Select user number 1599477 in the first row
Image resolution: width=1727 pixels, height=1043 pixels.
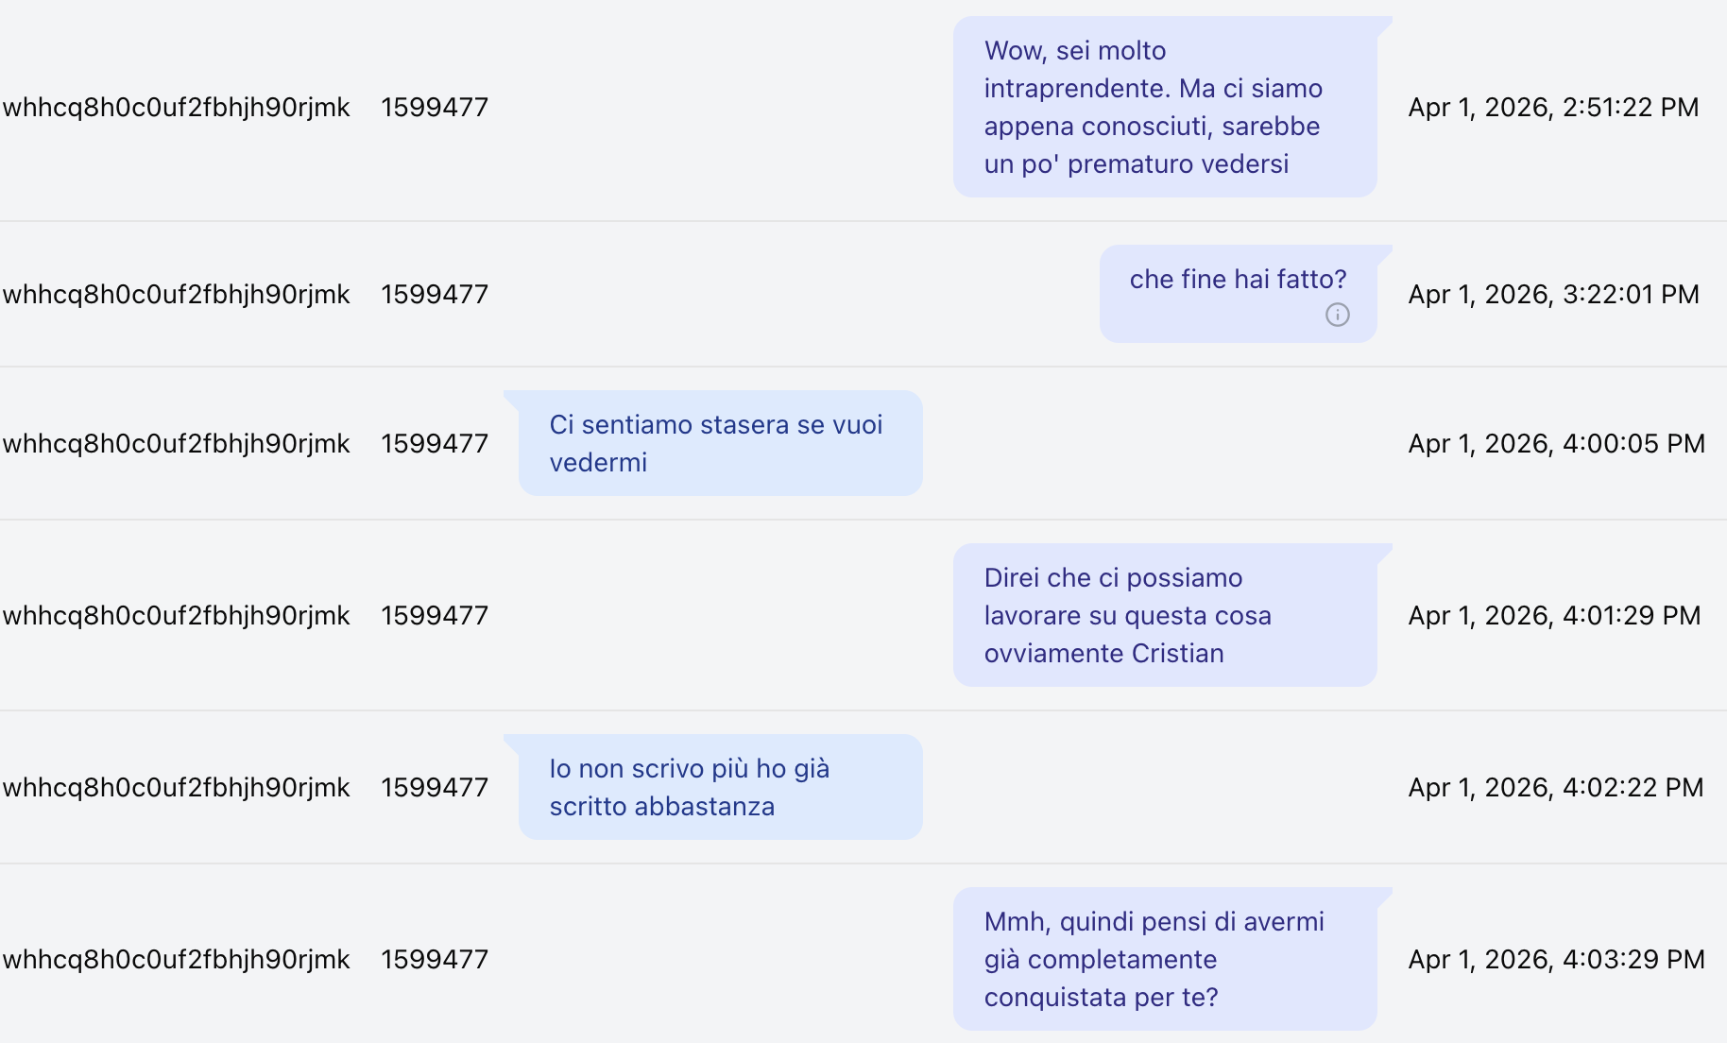click(x=435, y=108)
